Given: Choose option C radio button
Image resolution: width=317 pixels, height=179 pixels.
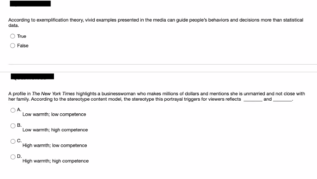Looking at the screenshot, I should click(x=13, y=141).
